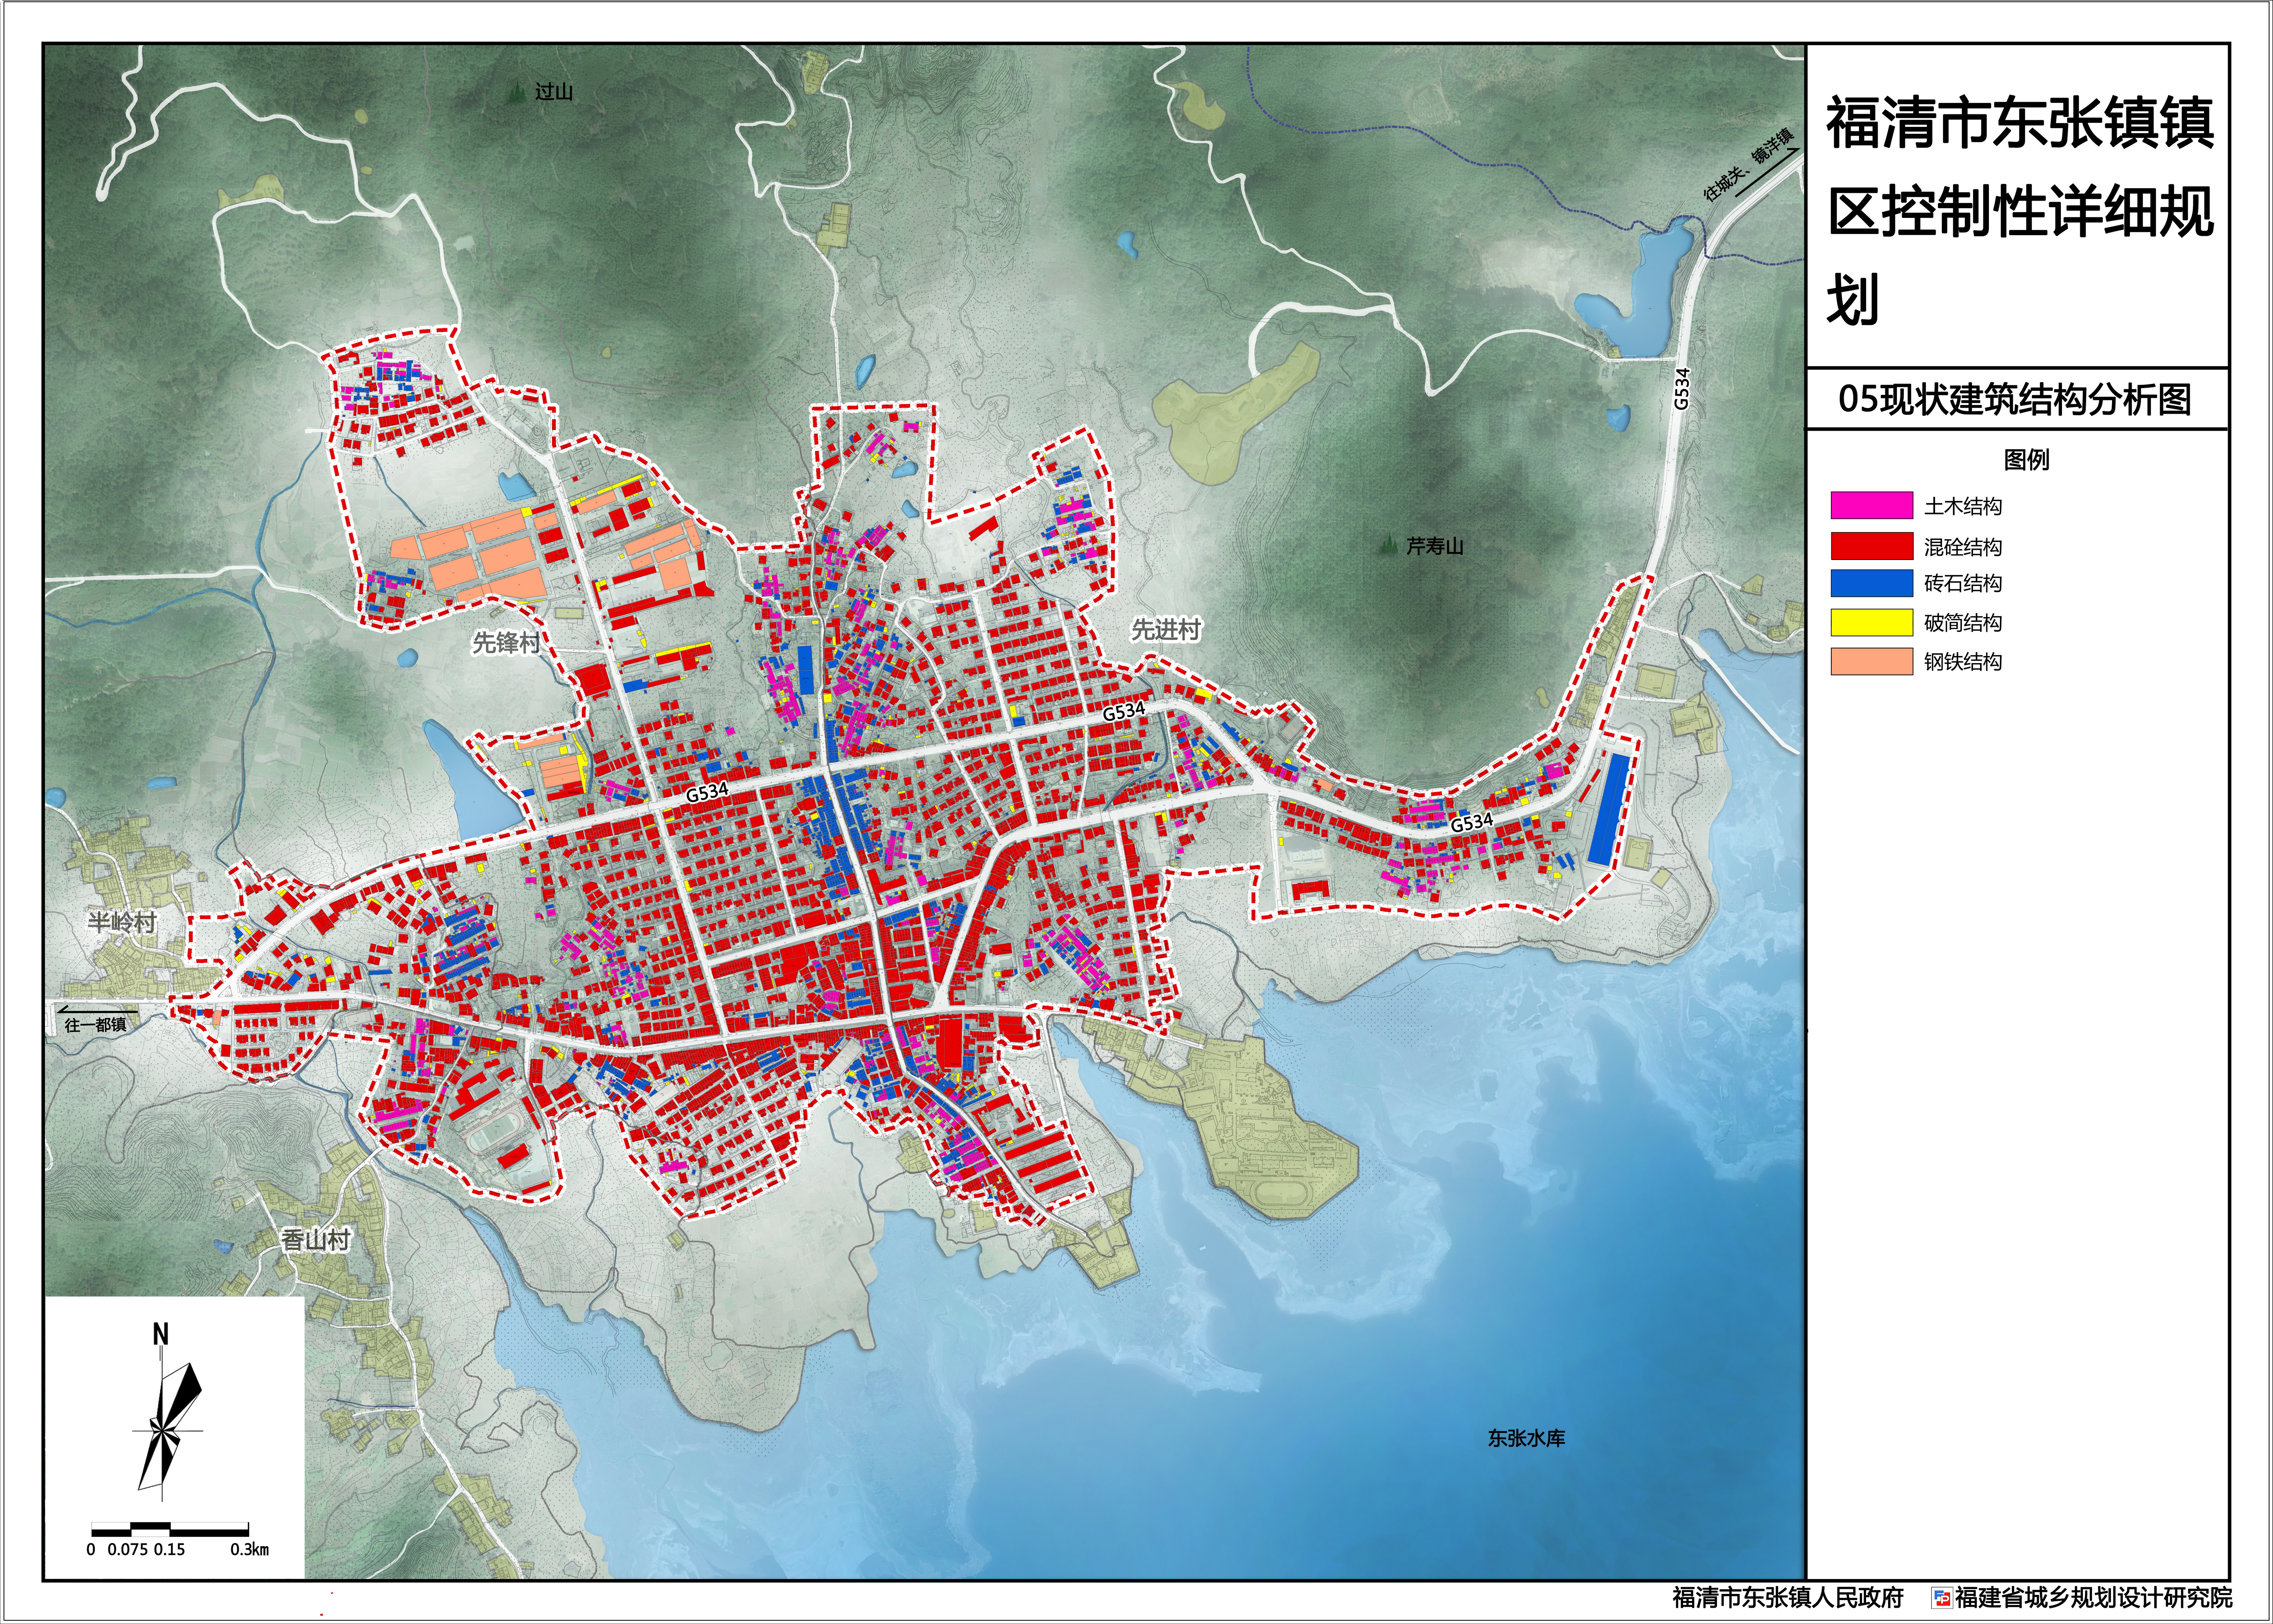
Task: Select the 砖石结构 legend label
Action: 1963,583
